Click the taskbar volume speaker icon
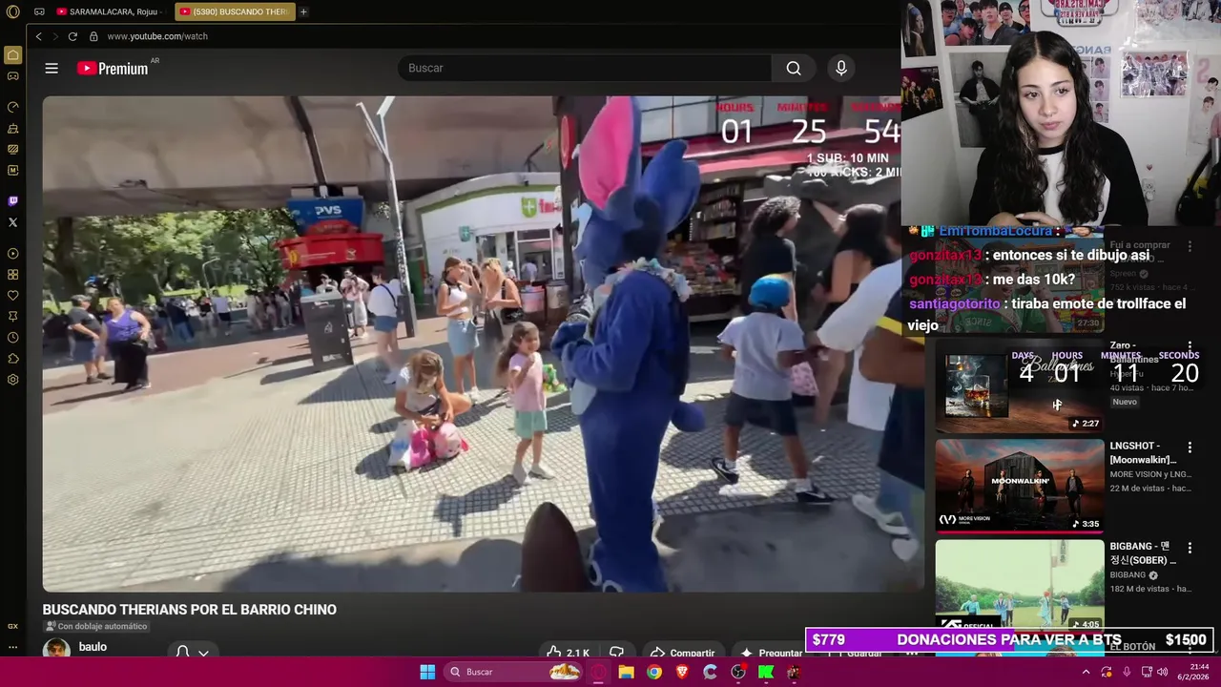1221x687 pixels. pos(1162,672)
